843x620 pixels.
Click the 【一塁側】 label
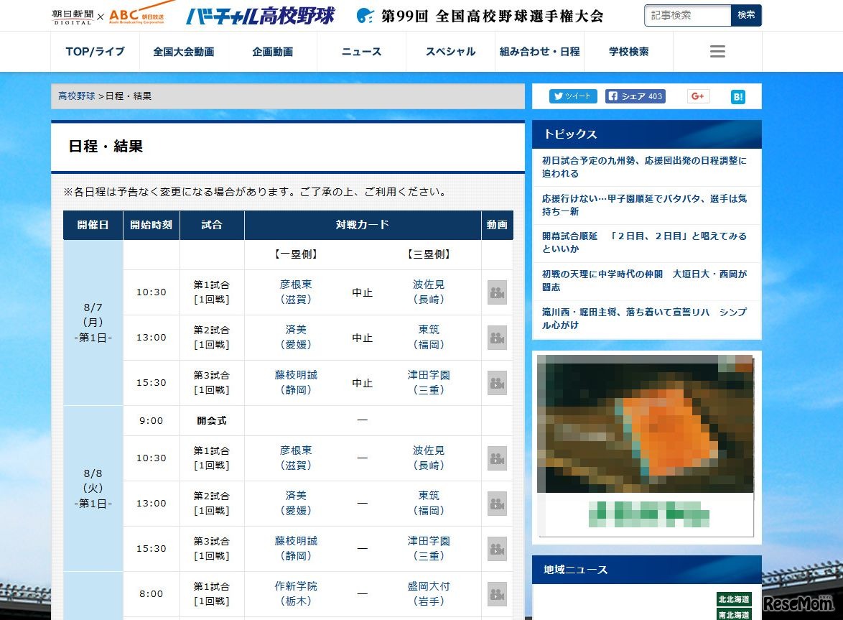click(296, 254)
